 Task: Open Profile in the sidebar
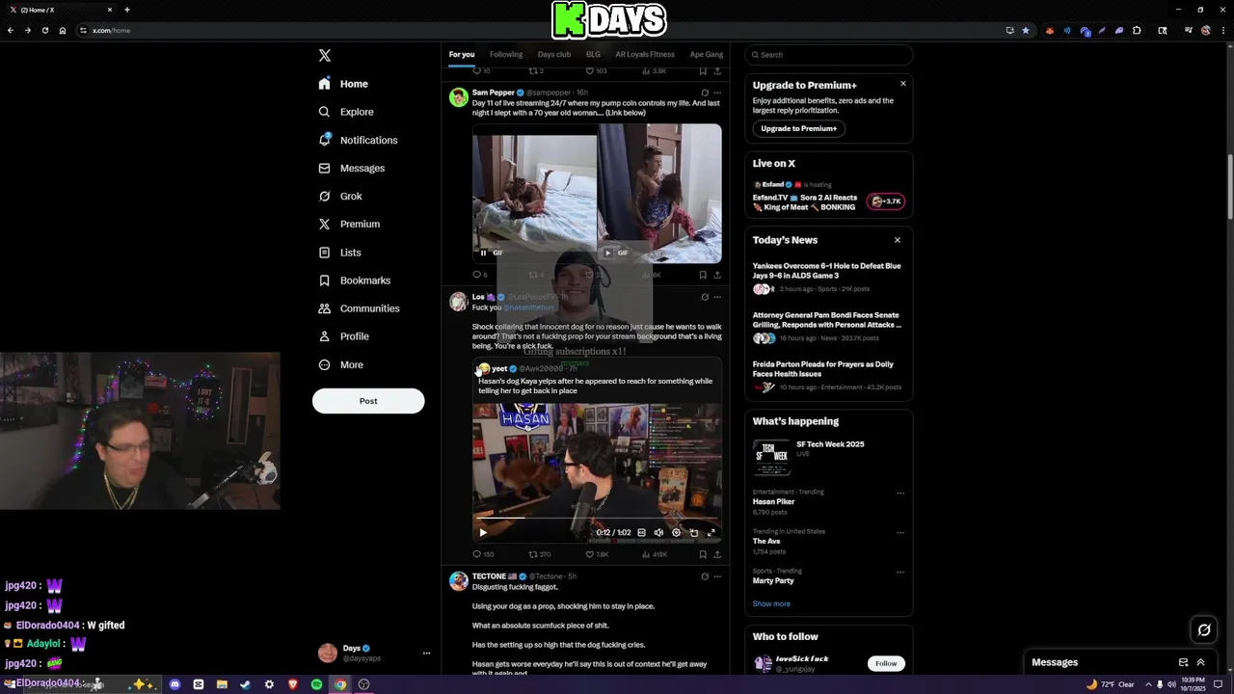tap(343, 336)
